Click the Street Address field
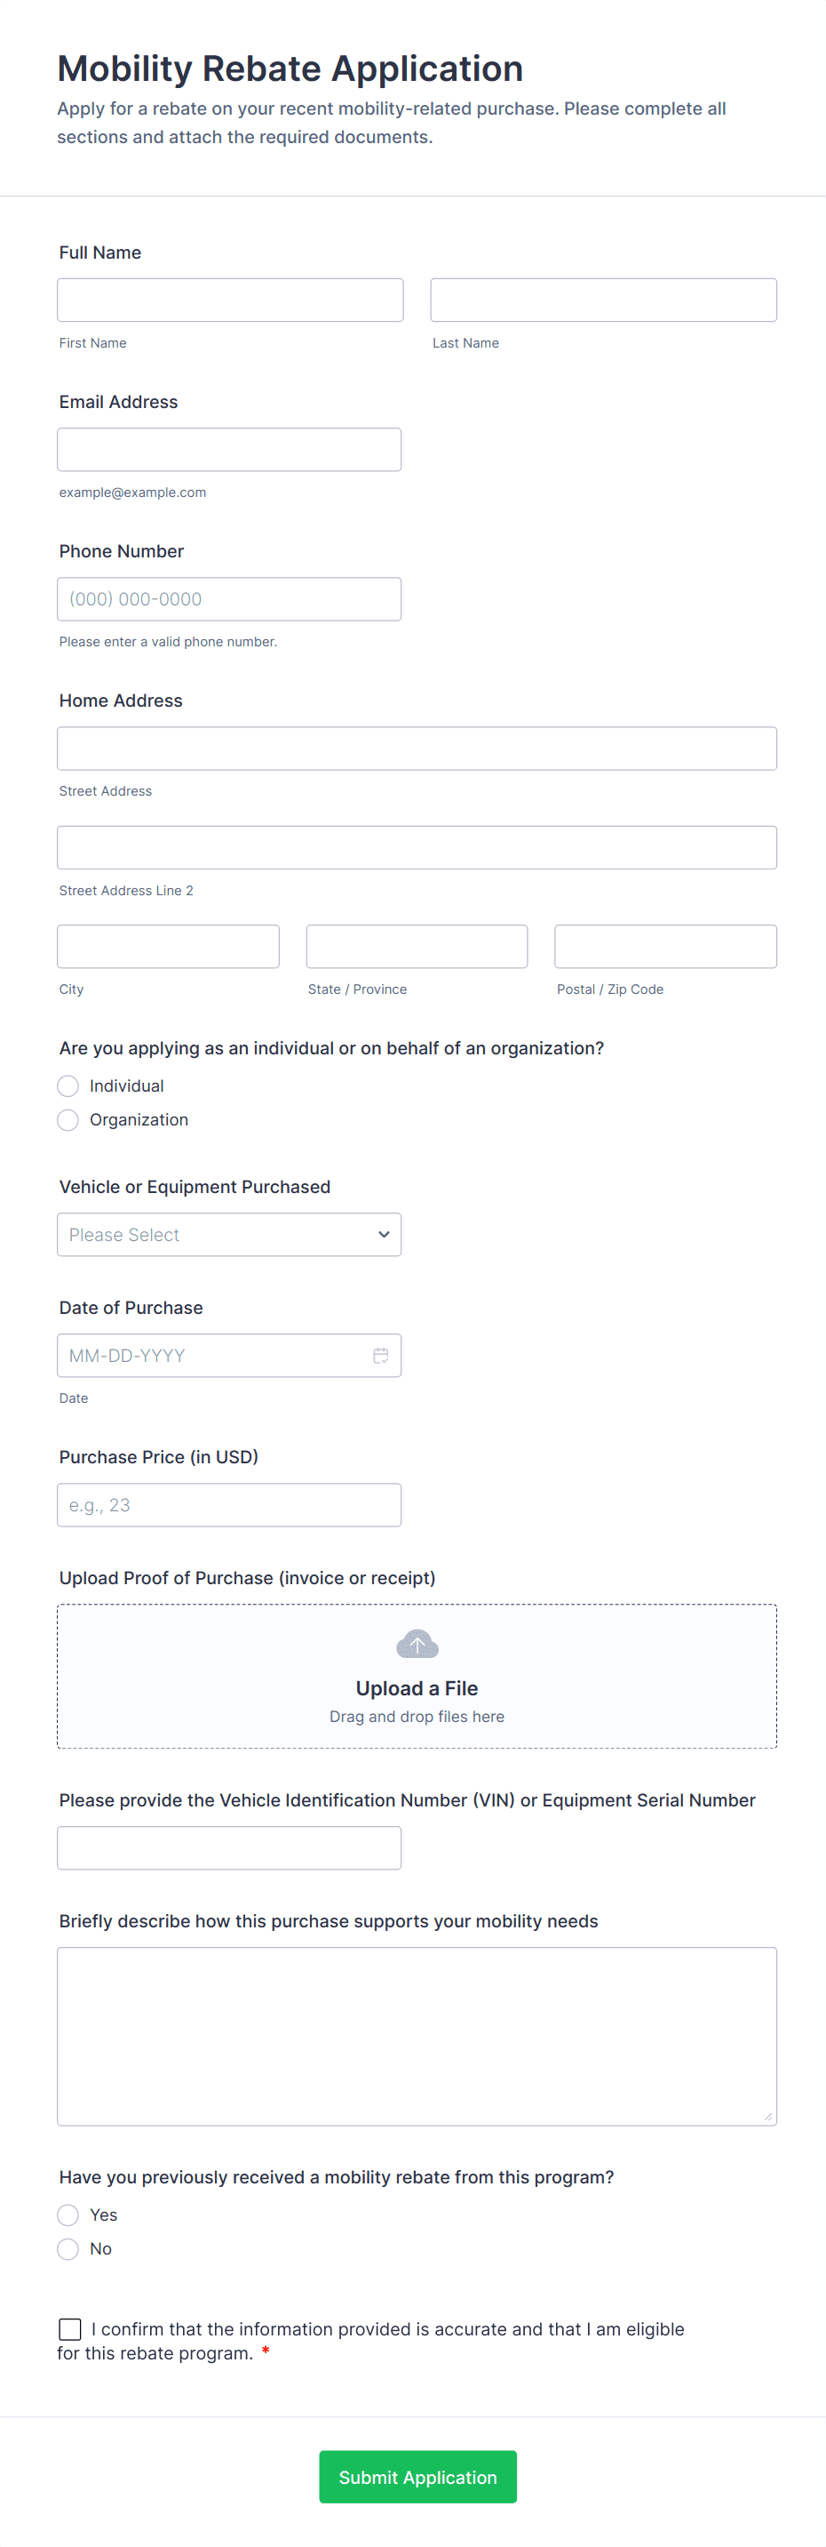Image resolution: width=826 pixels, height=2547 pixels. click(x=417, y=749)
